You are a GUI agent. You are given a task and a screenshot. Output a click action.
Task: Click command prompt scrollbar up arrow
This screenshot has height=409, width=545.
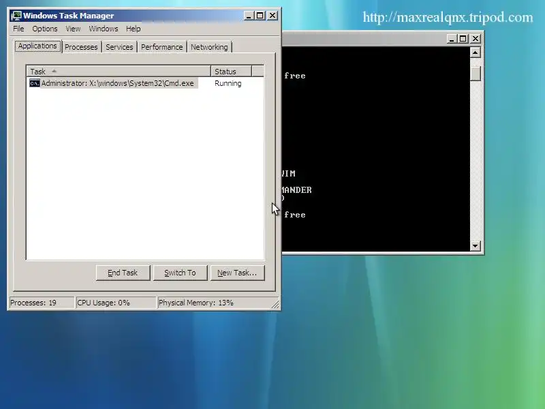tap(475, 52)
